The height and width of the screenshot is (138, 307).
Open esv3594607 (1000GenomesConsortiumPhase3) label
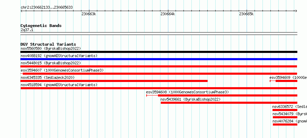coord(62,70)
